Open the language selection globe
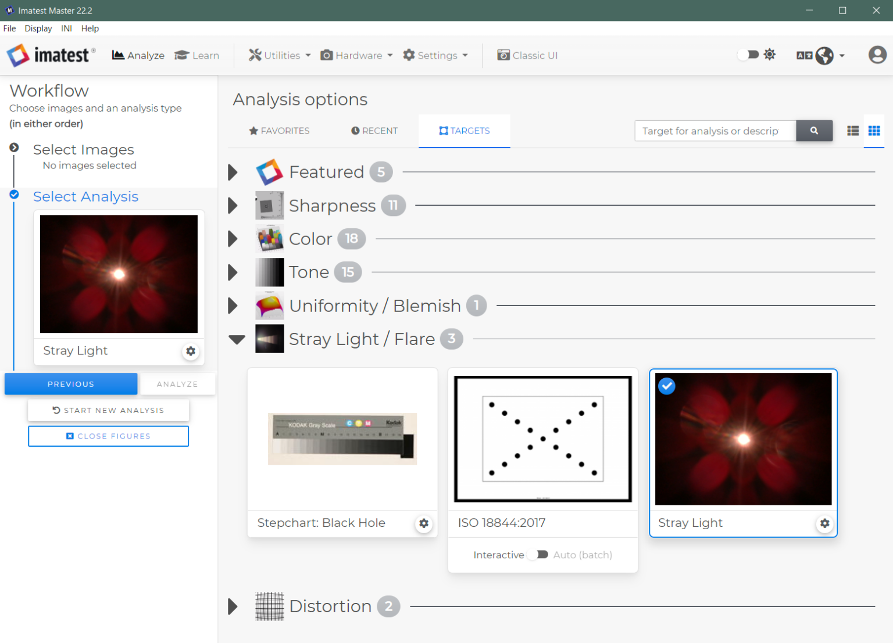Screen dimensions: 893x643 (x=825, y=56)
